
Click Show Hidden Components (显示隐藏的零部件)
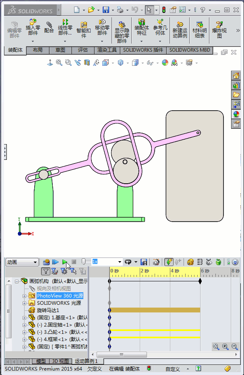pyautogui.click(x=122, y=32)
